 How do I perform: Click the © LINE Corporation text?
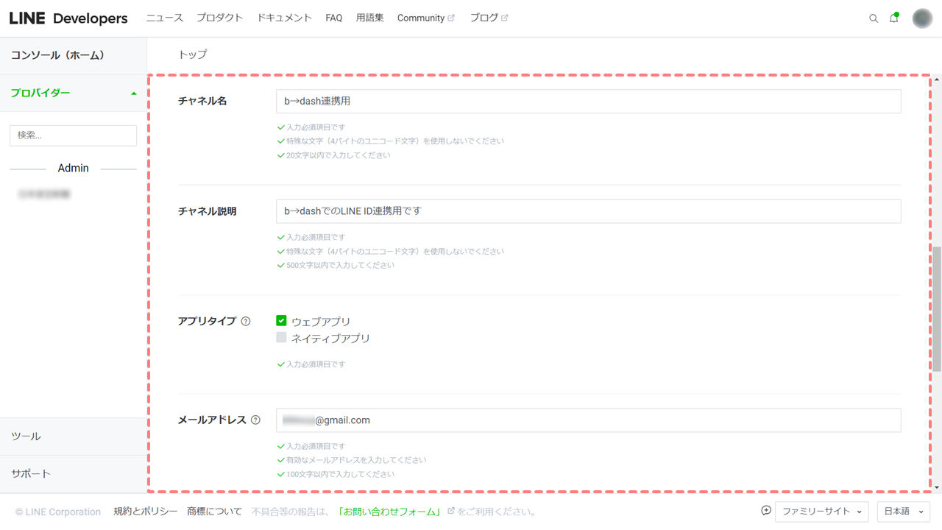58,512
